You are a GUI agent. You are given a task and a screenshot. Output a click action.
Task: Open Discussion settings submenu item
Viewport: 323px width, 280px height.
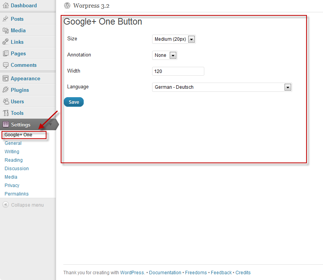click(x=17, y=169)
